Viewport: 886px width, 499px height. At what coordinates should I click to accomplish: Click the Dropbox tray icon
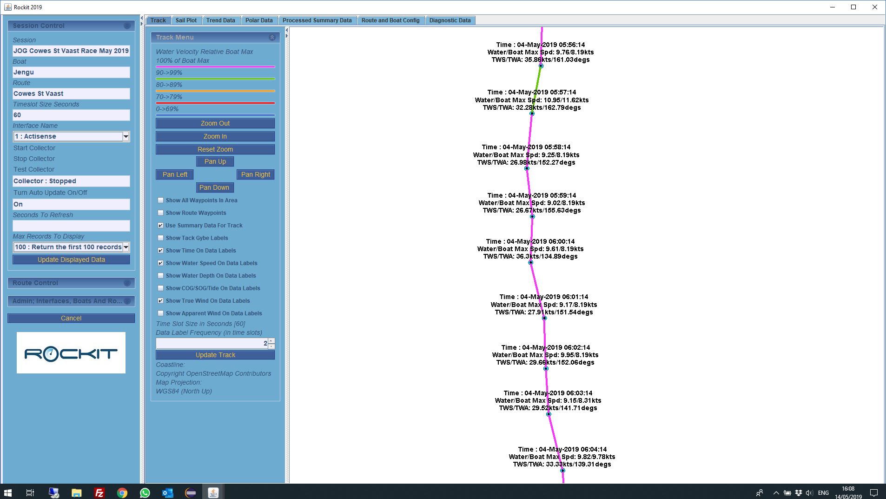pyautogui.click(x=798, y=492)
